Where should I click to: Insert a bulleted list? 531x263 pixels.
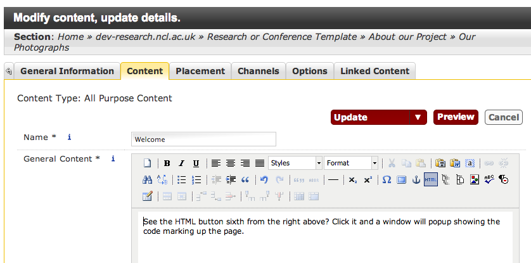coord(182,180)
